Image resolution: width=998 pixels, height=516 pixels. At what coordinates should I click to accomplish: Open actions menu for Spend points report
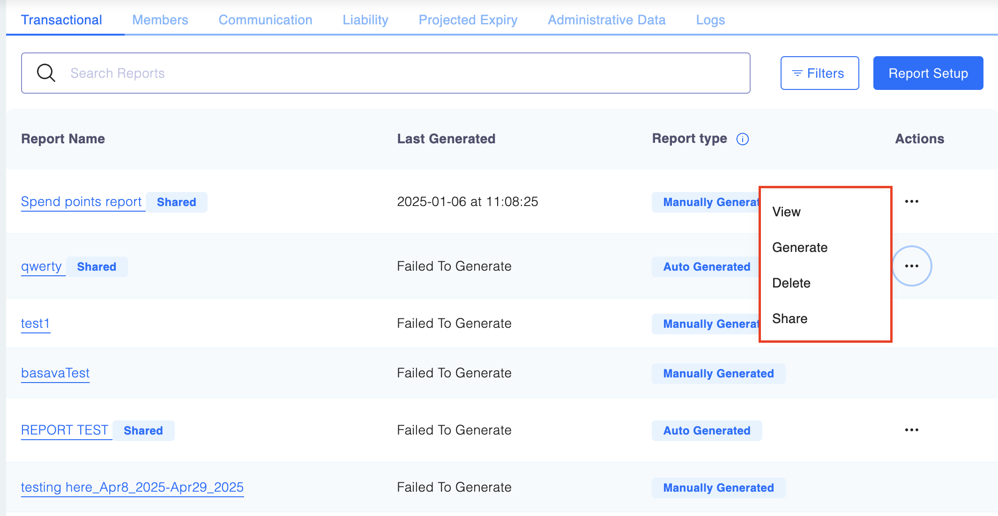tap(911, 201)
